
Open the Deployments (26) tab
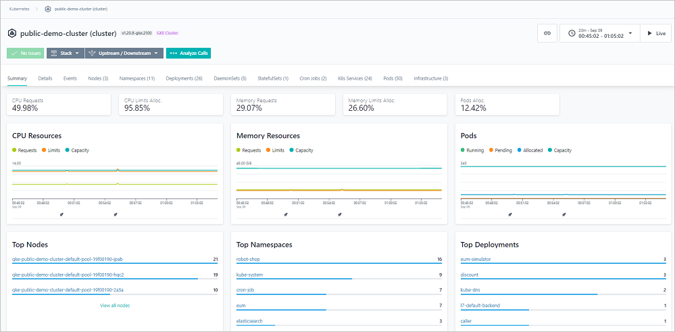click(184, 78)
